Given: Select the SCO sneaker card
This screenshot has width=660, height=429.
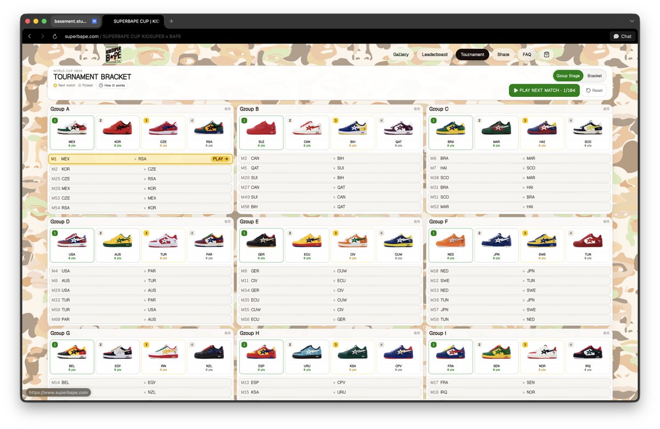Looking at the screenshot, I should [x=588, y=133].
